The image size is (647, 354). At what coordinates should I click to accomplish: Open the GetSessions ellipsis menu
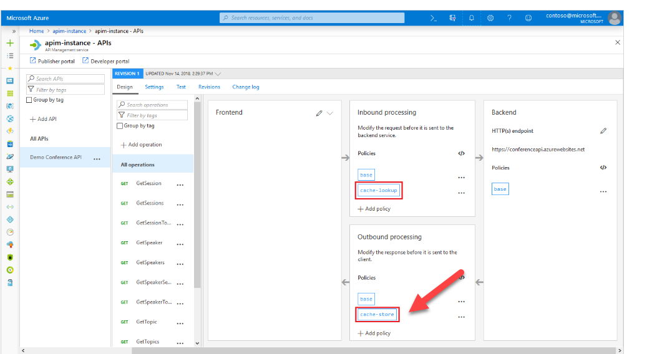(180, 205)
